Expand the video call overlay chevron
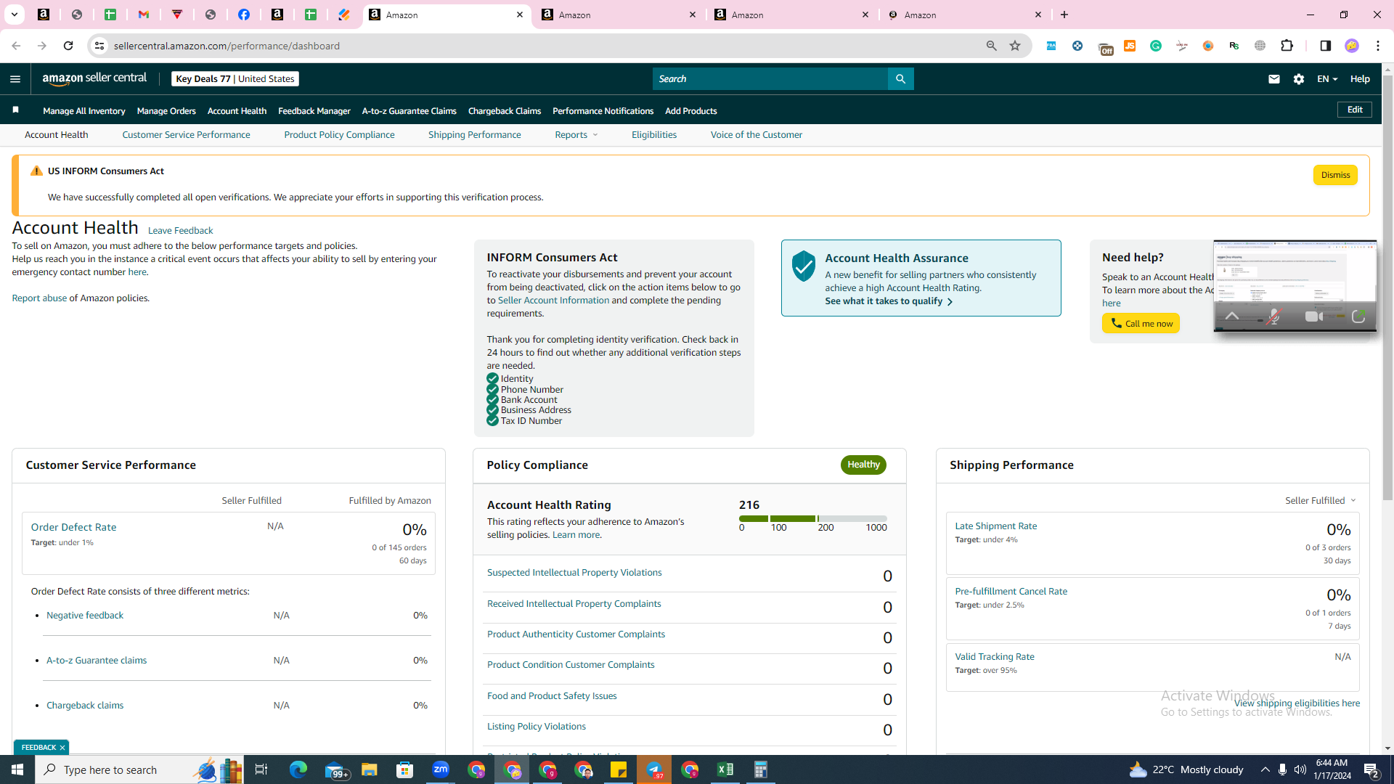 [x=1232, y=317]
